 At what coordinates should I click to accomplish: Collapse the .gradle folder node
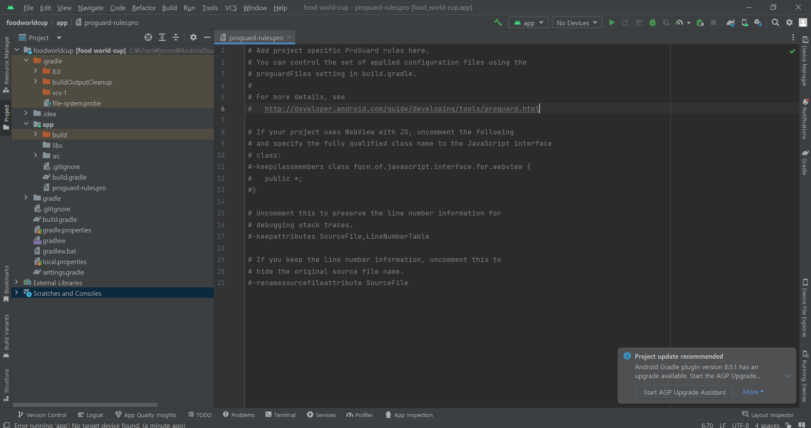pyautogui.click(x=26, y=60)
